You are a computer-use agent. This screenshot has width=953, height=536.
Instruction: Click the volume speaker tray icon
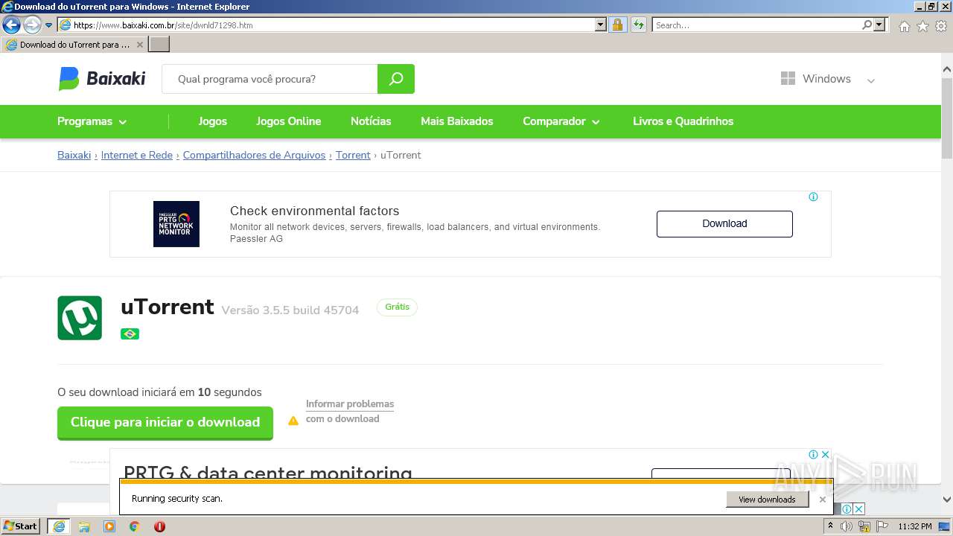tap(847, 526)
